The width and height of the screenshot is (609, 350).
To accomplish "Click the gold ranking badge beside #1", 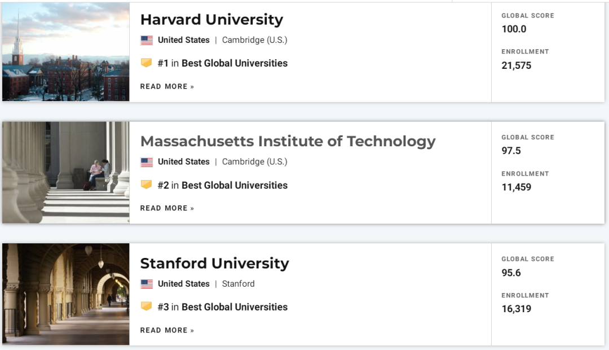I will click(x=147, y=63).
